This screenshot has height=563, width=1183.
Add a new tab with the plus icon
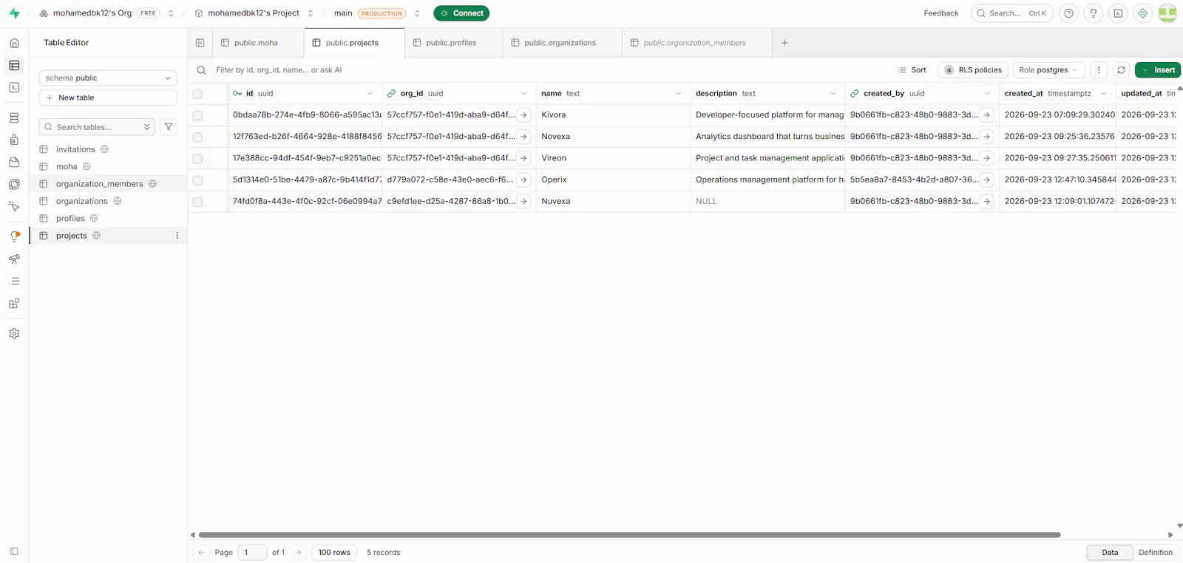coord(784,43)
